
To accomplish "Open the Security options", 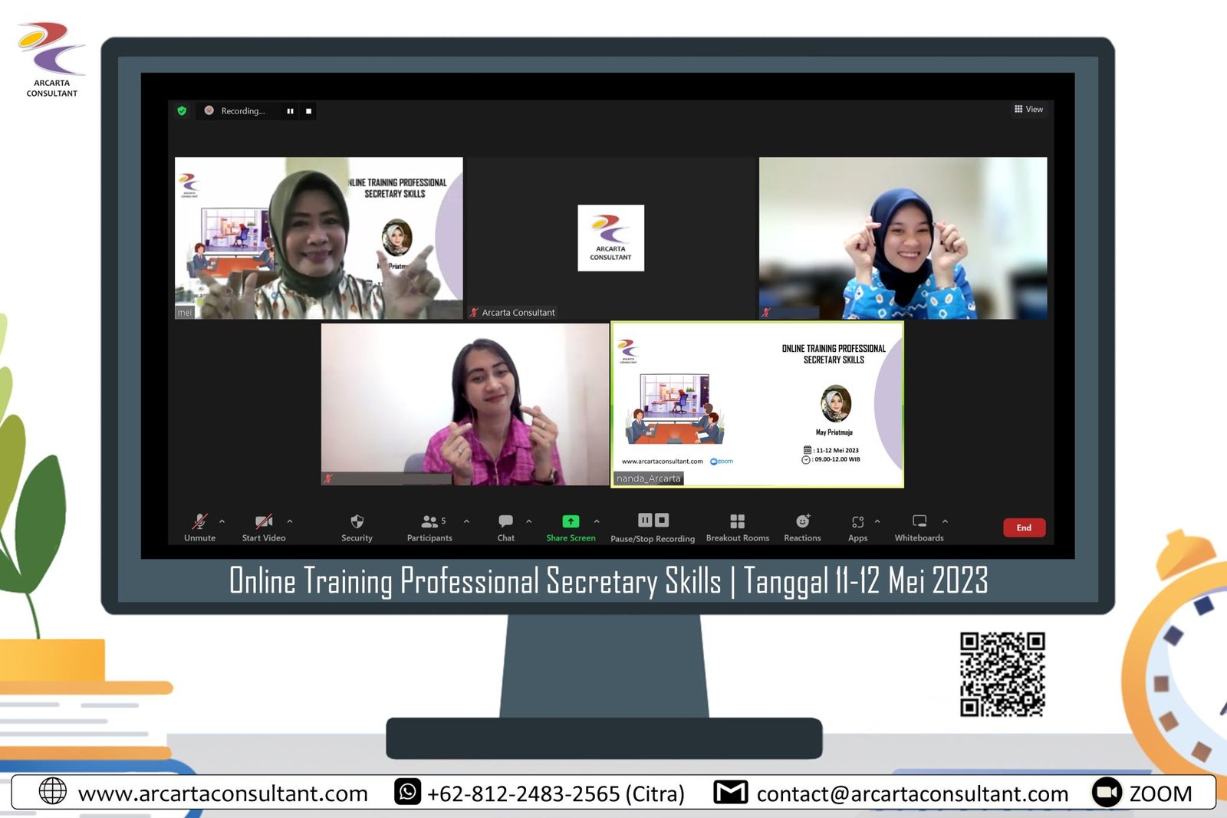I will click(356, 521).
